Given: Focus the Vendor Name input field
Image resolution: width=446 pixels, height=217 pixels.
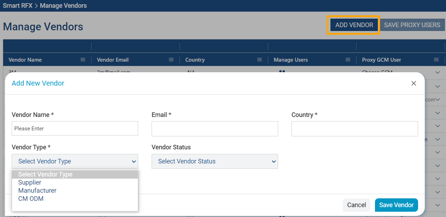Looking at the screenshot, I should click(x=75, y=129).
